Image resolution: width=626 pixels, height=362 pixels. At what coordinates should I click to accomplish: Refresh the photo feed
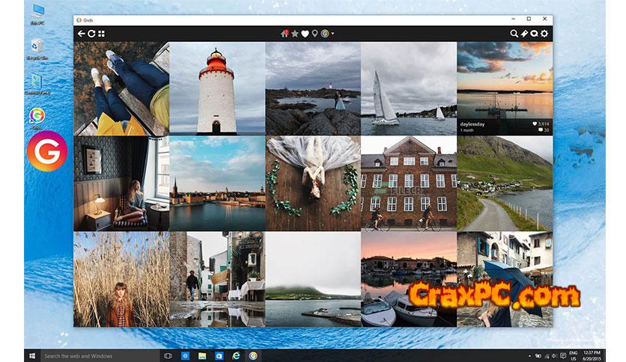pos(91,34)
